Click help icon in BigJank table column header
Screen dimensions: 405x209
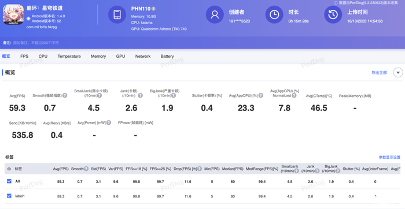[338, 171]
